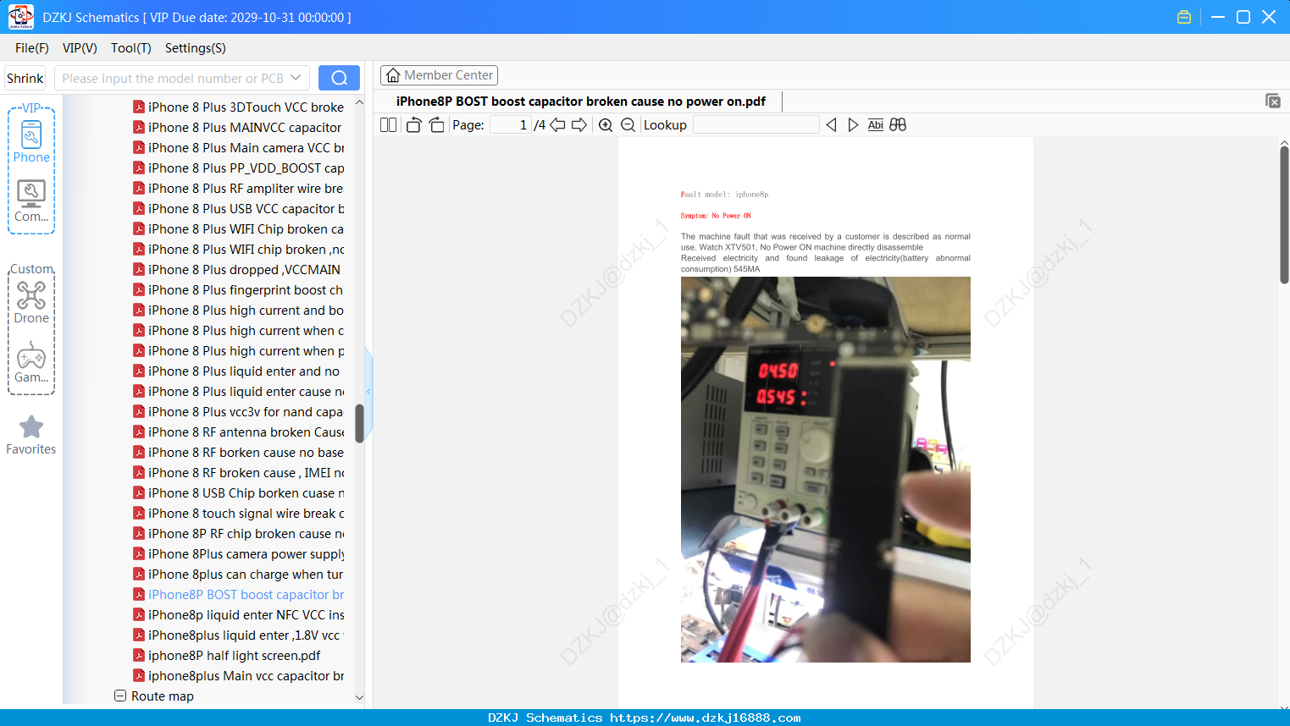Open the Settings(S) menu

coord(196,48)
